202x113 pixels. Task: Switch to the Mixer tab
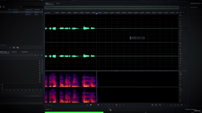58,3
